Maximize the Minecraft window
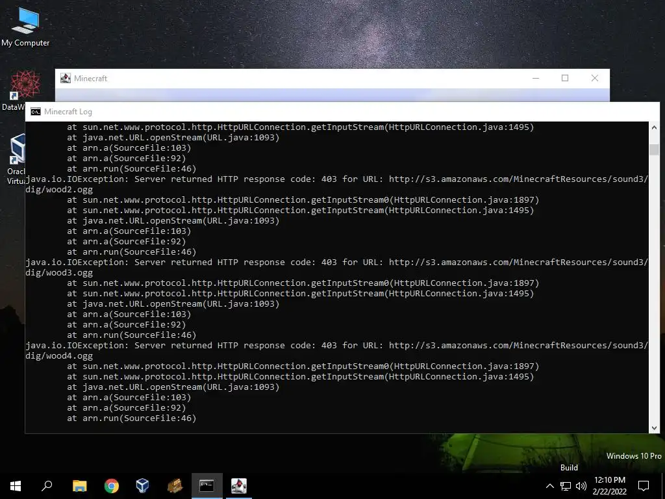 [565, 78]
